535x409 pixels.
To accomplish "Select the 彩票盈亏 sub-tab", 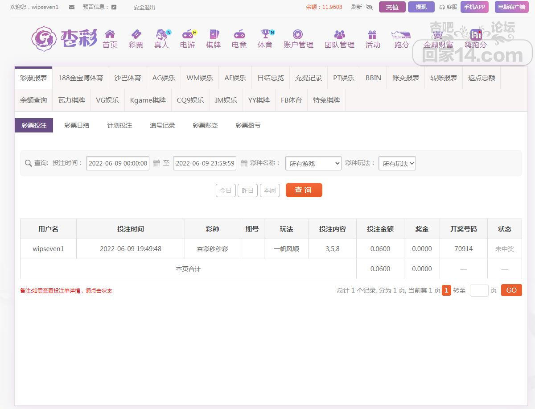I will pyautogui.click(x=248, y=125).
